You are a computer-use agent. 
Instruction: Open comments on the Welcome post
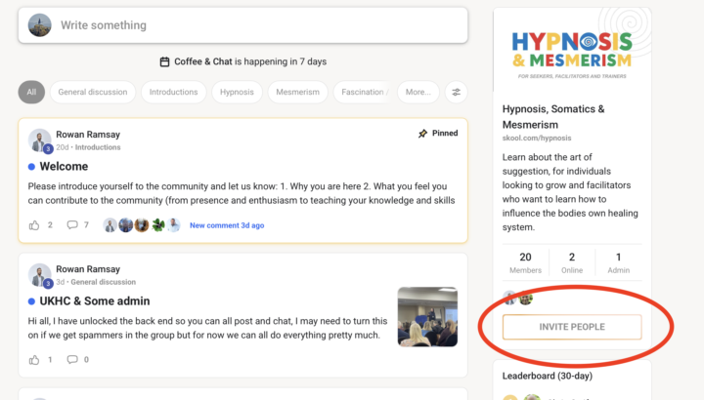coord(72,225)
